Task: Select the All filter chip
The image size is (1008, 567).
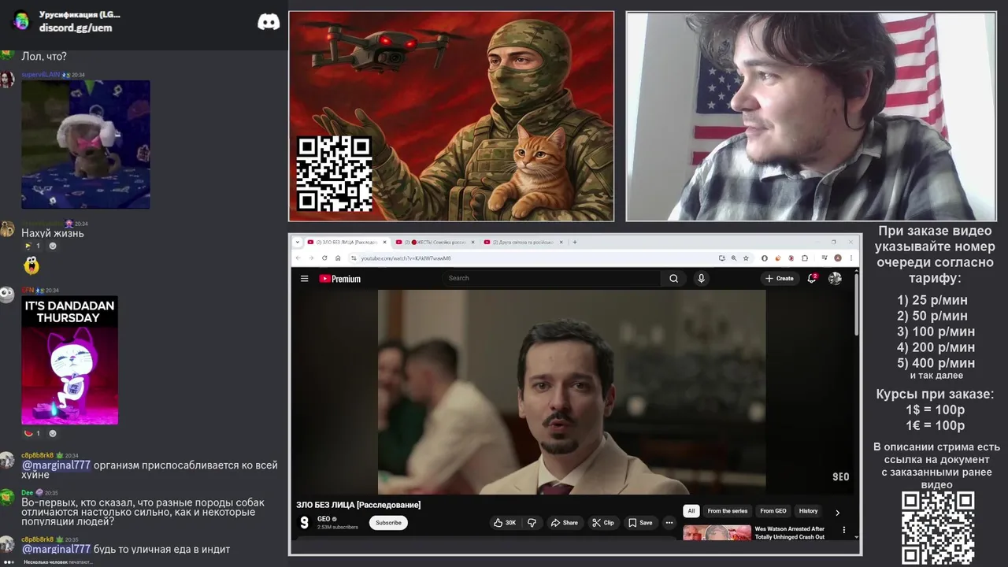Action: (691, 511)
